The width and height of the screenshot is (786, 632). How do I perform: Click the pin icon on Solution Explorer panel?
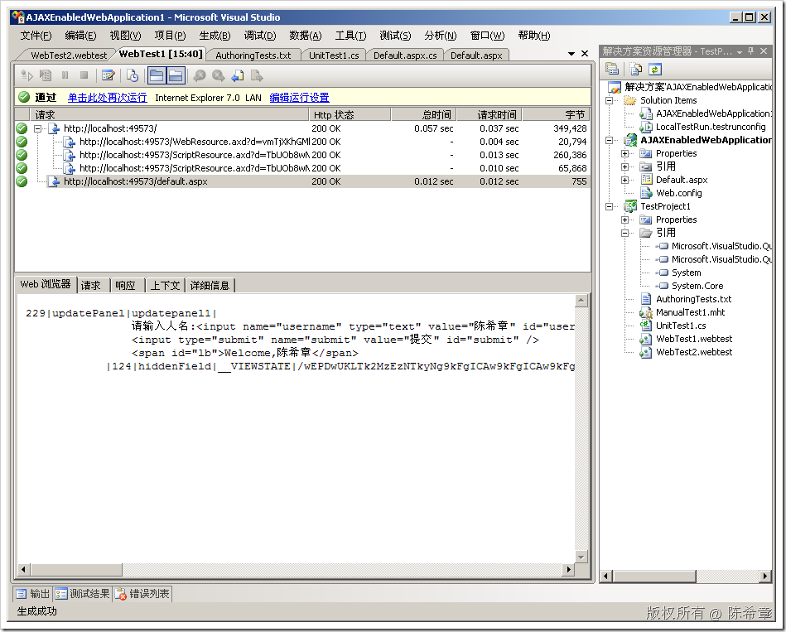751,51
